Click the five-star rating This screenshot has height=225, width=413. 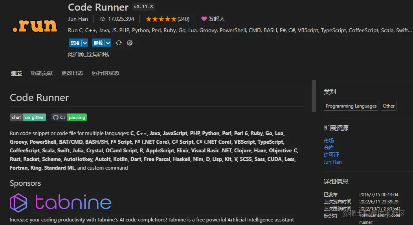point(161,19)
